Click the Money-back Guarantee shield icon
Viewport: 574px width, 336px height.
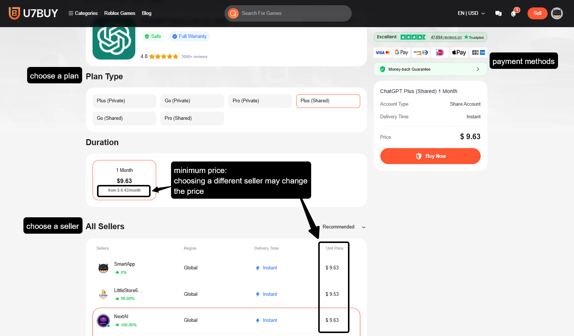[x=383, y=69]
